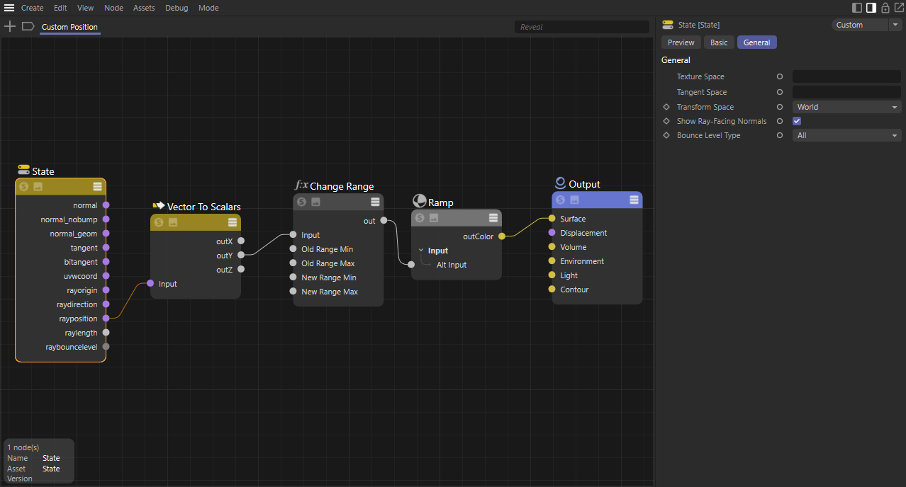The height and width of the screenshot is (487, 906).
Task: Toggle the Bounce Level Type keyframe diamond
Action: pyautogui.click(x=666, y=135)
